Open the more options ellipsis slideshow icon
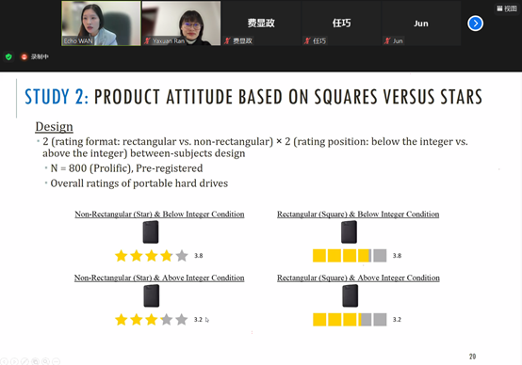 click(56, 361)
